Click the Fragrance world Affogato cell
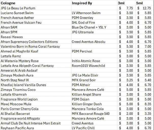 36,118
